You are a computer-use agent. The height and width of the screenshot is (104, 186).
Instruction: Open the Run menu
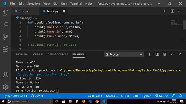(x=64, y=3)
